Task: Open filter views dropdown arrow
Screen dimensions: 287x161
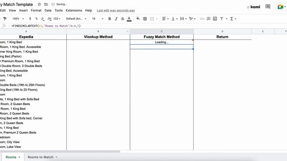Action: click(x=226, y=19)
